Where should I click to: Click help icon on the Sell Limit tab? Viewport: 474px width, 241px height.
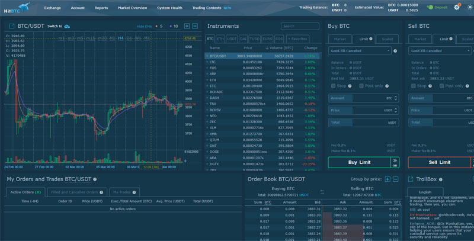[x=451, y=38]
